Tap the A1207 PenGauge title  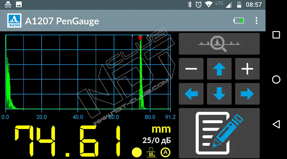62,21
